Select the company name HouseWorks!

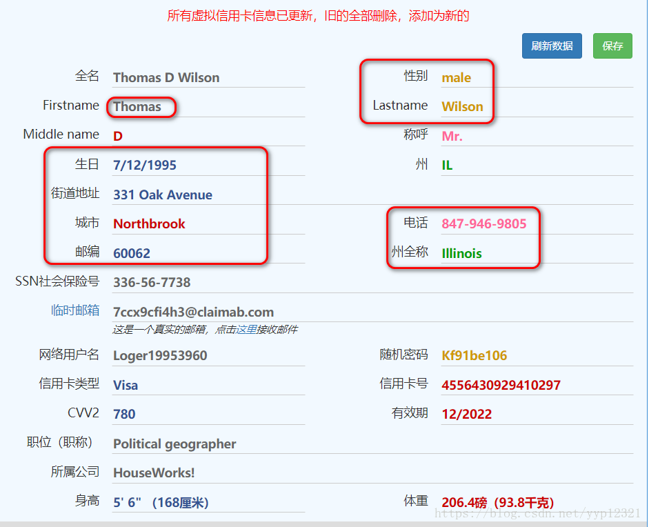click(x=154, y=473)
